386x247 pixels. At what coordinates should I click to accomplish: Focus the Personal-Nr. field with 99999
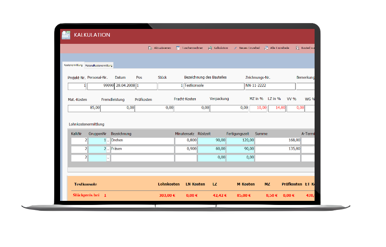tap(100, 86)
